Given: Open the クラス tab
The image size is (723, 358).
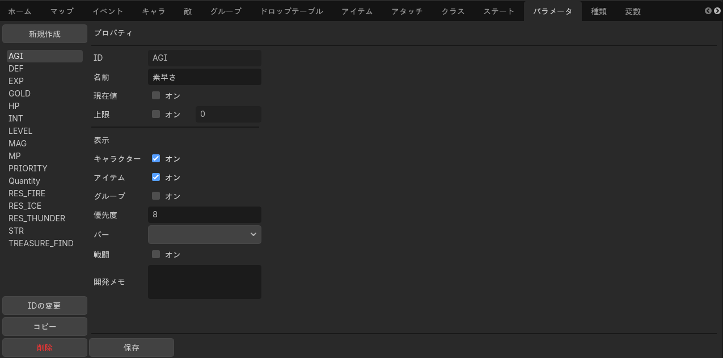Looking at the screenshot, I should pyautogui.click(x=453, y=11).
